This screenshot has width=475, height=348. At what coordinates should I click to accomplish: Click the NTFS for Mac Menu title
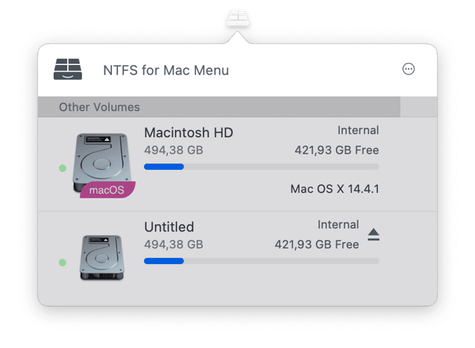click(166, 70)
